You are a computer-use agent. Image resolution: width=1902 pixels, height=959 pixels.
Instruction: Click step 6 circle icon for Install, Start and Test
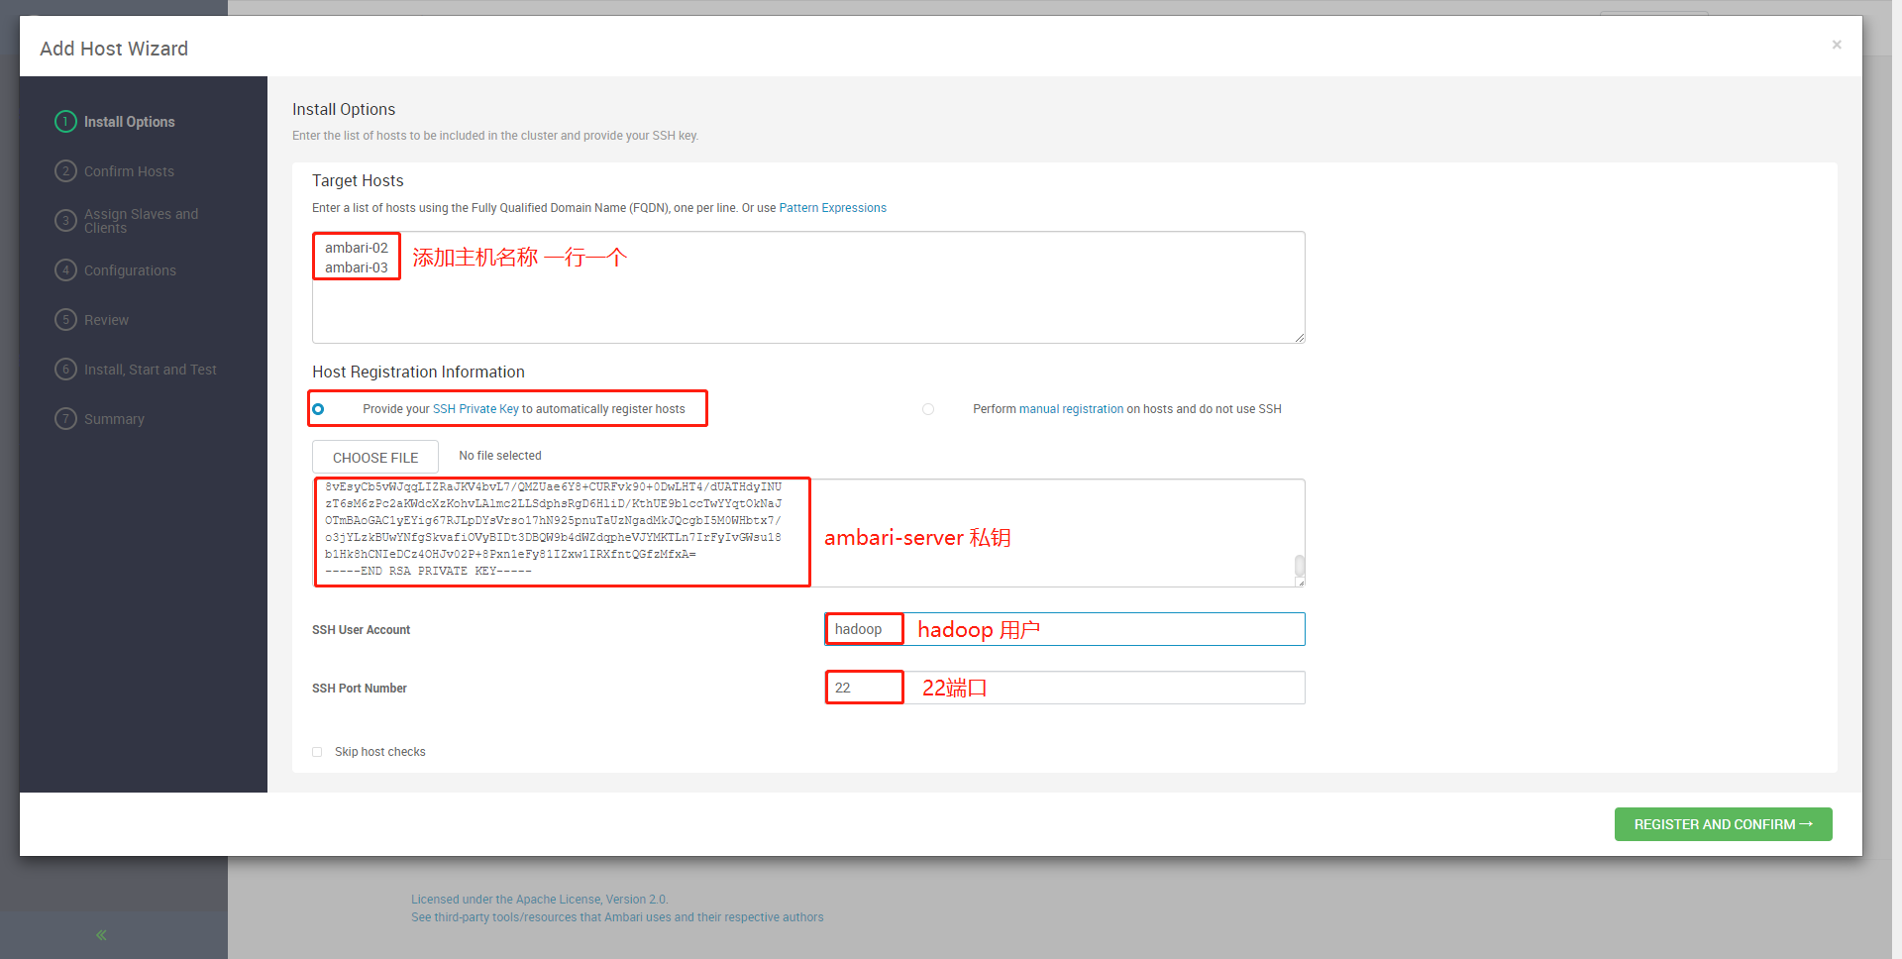pyautogui.click(x=65, y=370)
